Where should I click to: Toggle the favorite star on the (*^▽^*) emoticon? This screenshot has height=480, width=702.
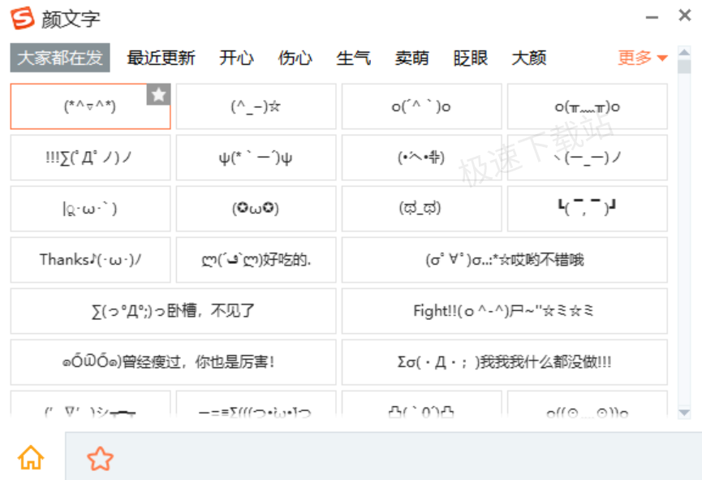(159, 95)
